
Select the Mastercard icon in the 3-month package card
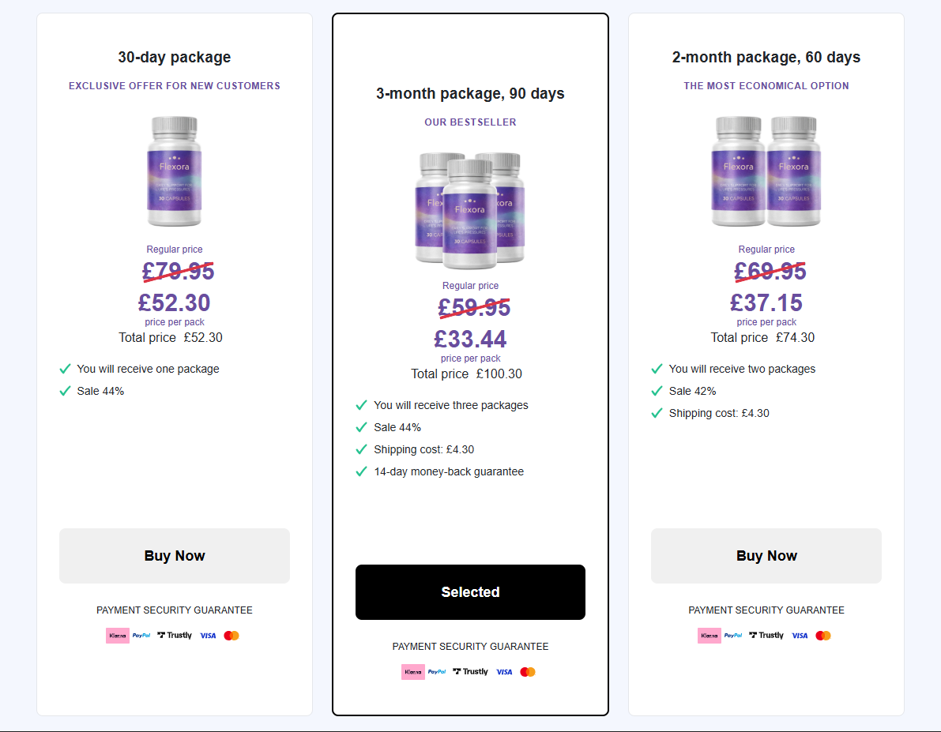click(x=528, y=671)
